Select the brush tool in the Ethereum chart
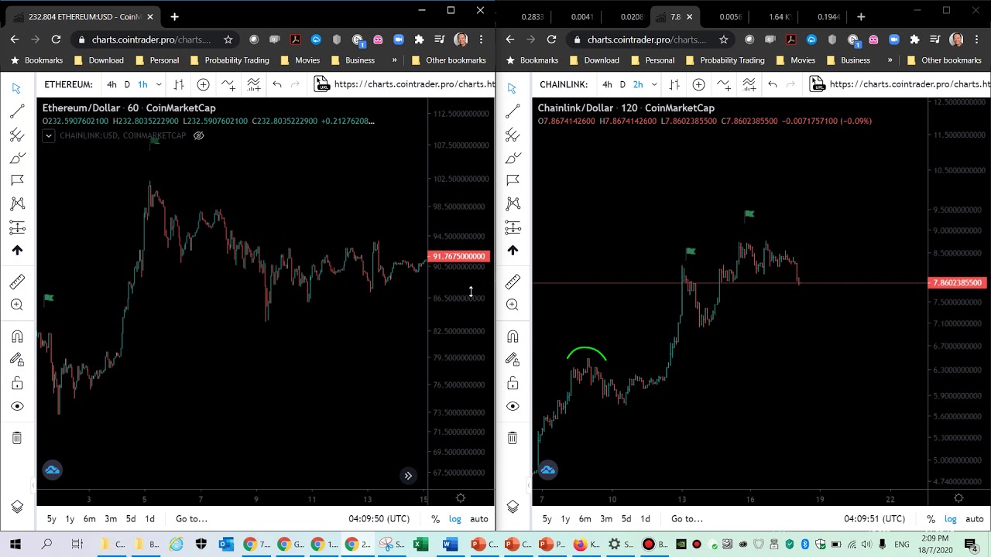Viewport: 991px width, 557px height. coord(17,158)
